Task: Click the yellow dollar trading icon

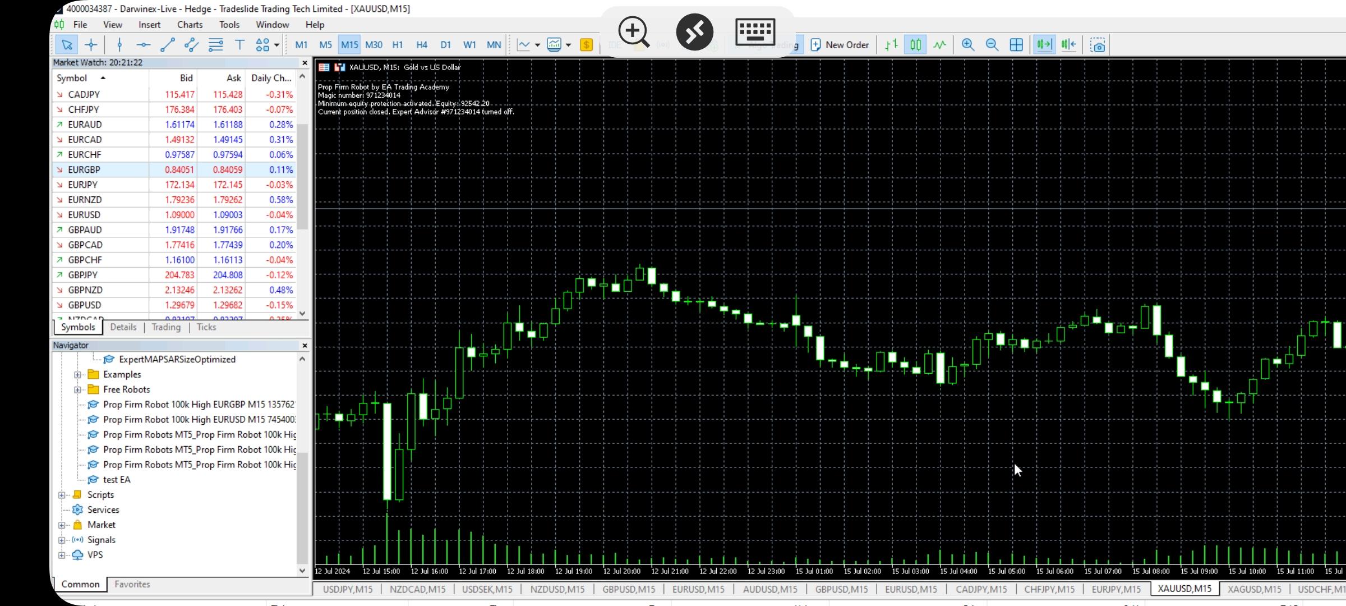Action: point(586,45)
